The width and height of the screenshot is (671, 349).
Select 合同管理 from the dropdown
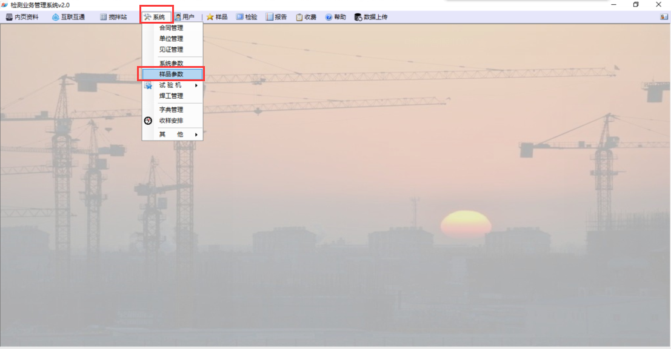[173, 28]
